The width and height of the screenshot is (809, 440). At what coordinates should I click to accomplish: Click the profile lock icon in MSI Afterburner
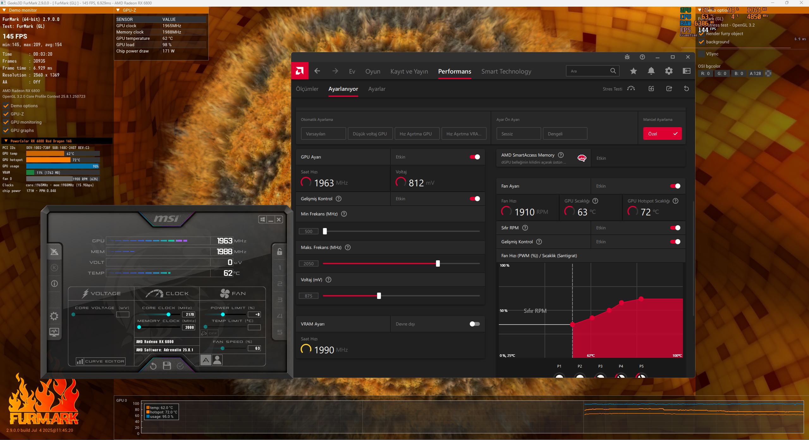(x=279, y=251)
